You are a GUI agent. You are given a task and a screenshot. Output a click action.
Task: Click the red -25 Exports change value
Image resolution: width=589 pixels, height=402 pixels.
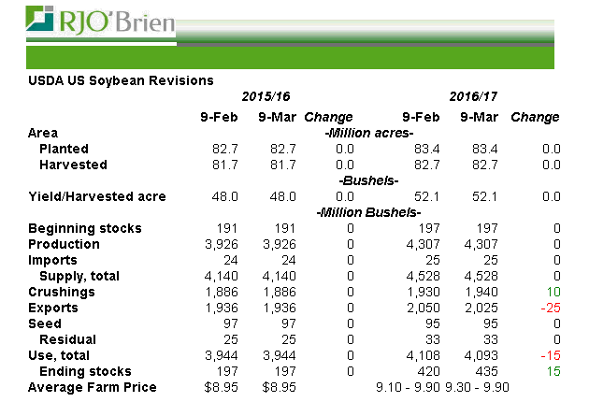(x=549, y=308)
